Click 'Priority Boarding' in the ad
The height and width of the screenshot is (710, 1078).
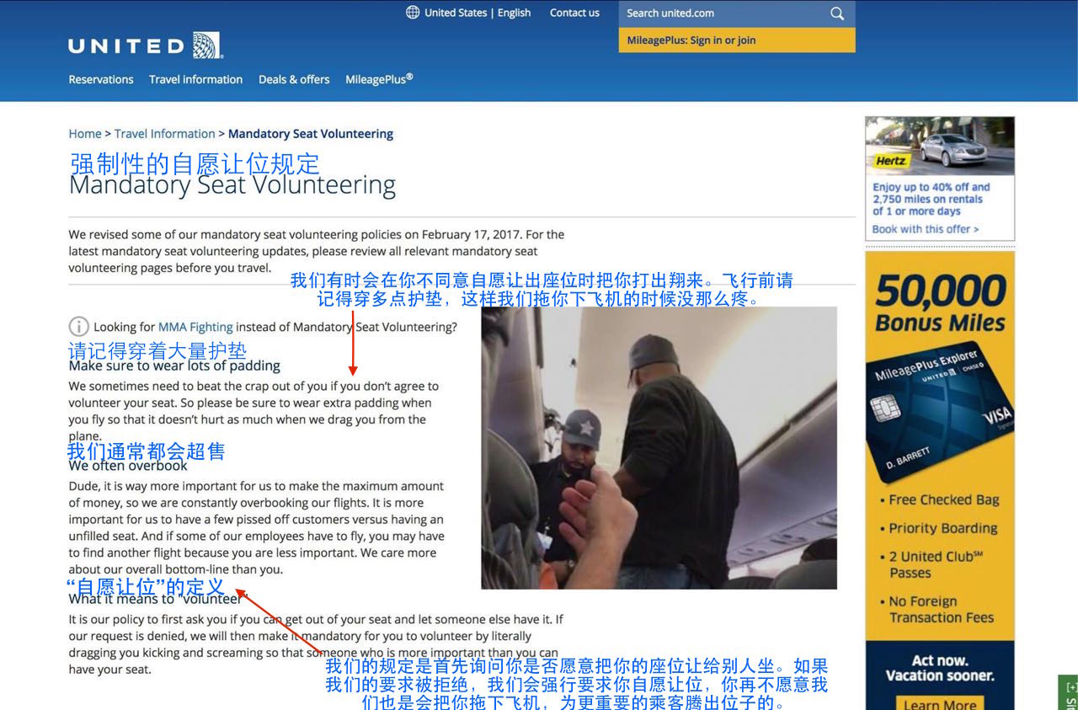(943, 528)
